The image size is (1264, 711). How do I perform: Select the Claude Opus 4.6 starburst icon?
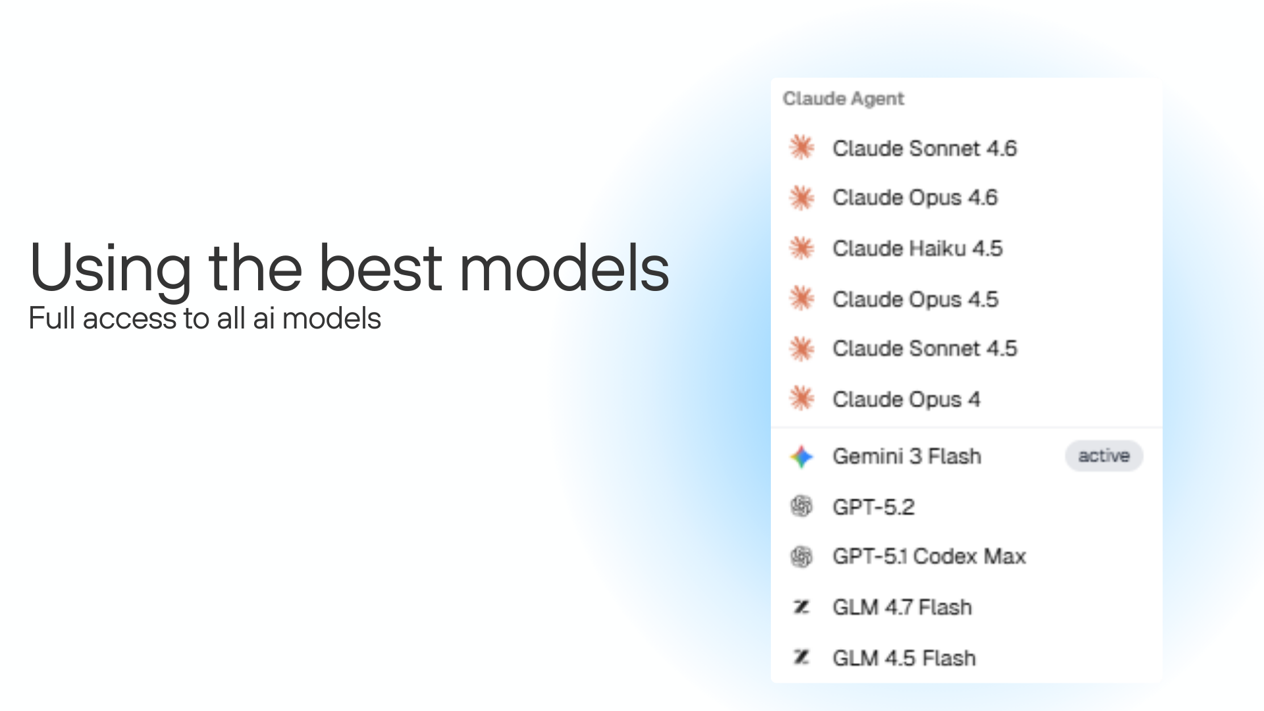[802, 197]
